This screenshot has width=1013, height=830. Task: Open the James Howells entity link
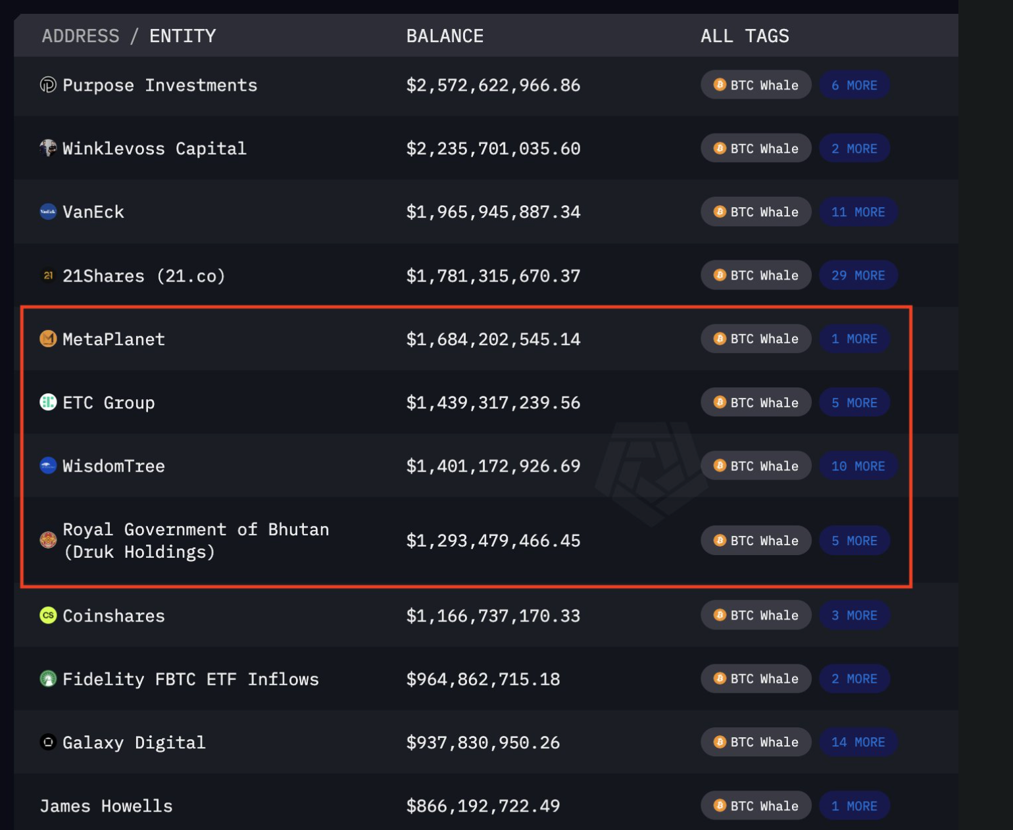(106, 806)
